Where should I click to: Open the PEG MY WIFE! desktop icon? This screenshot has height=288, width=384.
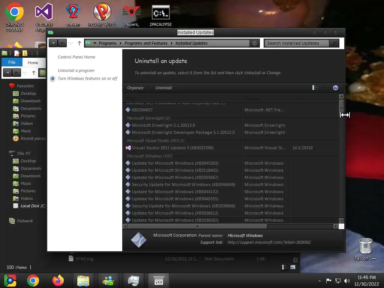pyautogui.click(x=102, y=15)
